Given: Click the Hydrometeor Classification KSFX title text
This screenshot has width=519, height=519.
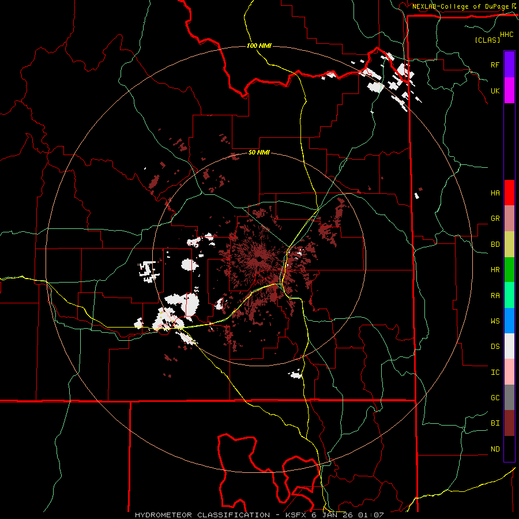Looking at the screenshot, I should tap(259, 515).
